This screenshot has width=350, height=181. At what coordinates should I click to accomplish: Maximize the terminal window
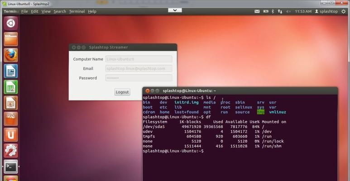point(158,91)
